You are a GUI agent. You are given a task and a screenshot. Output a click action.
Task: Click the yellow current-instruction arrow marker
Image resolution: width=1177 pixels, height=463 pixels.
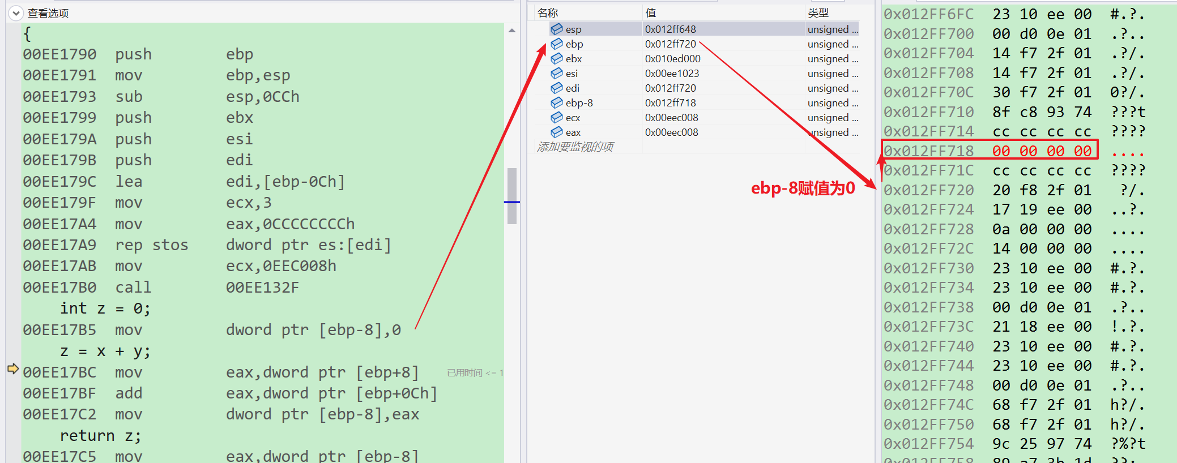(x=13, y=368)
